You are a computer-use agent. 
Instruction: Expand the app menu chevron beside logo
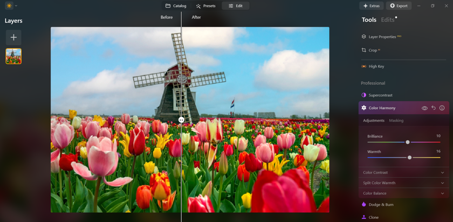point(16,5)
